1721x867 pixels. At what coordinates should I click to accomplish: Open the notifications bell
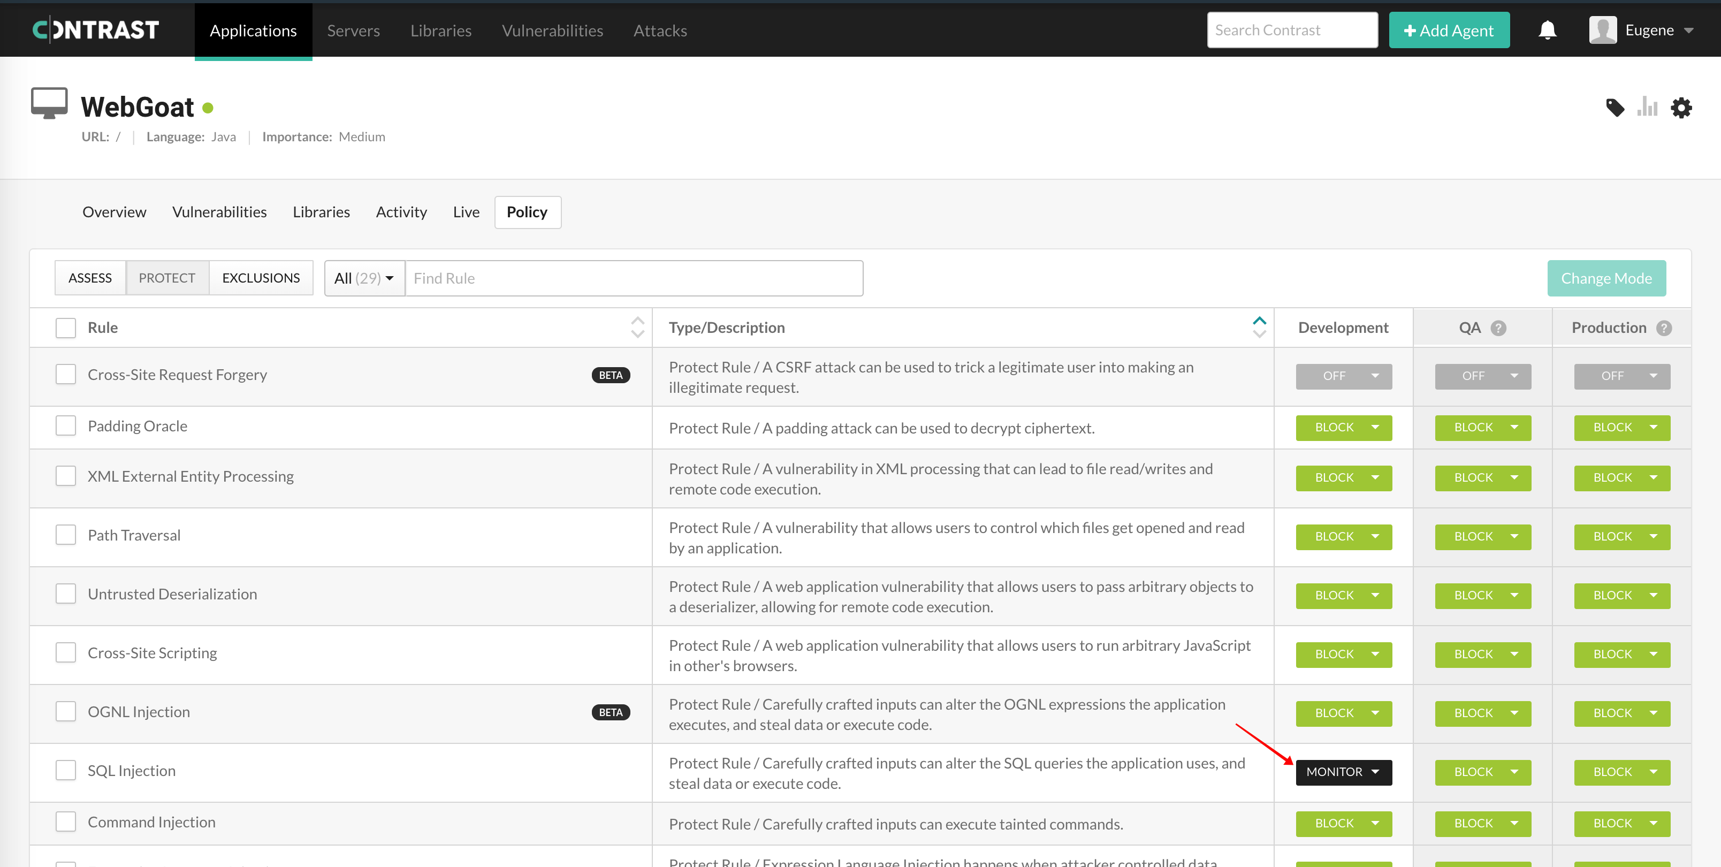coord(1547,30)
